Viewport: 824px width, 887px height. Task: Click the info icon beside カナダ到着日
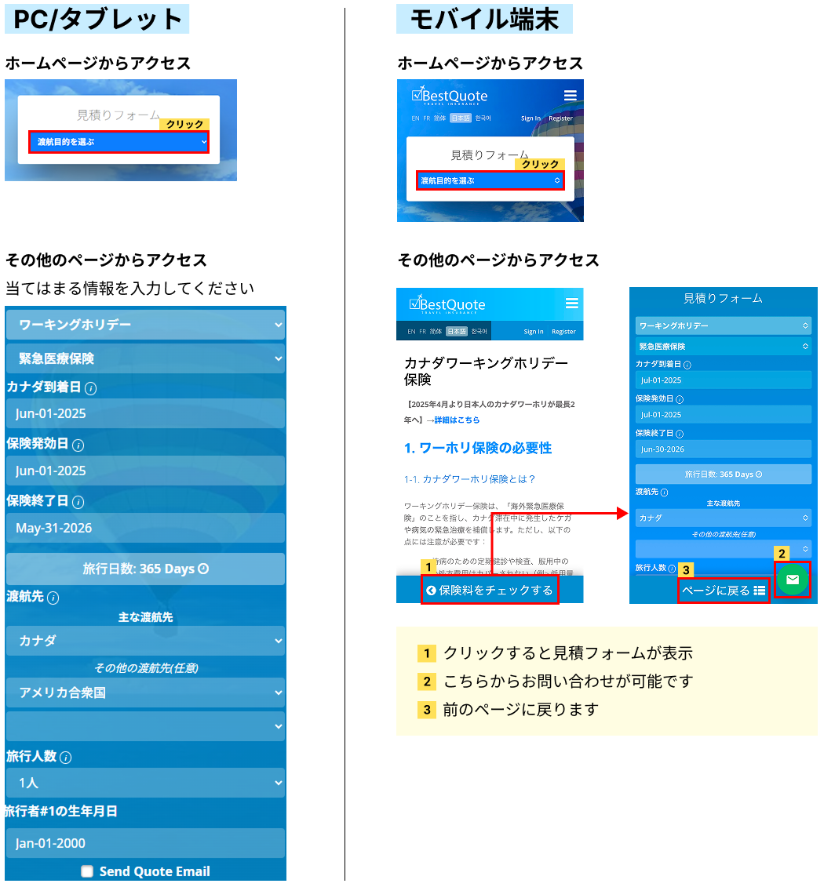[90, 388]
